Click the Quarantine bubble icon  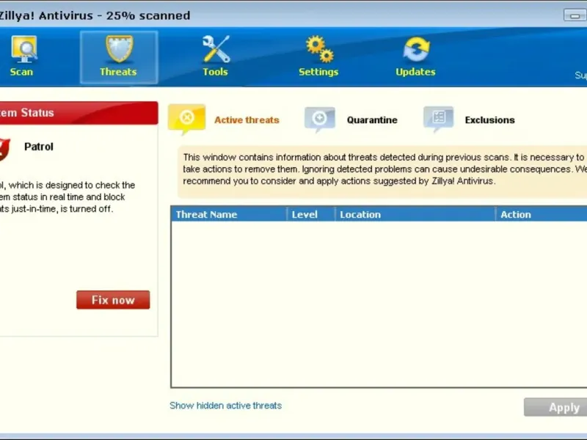(319, 120)
